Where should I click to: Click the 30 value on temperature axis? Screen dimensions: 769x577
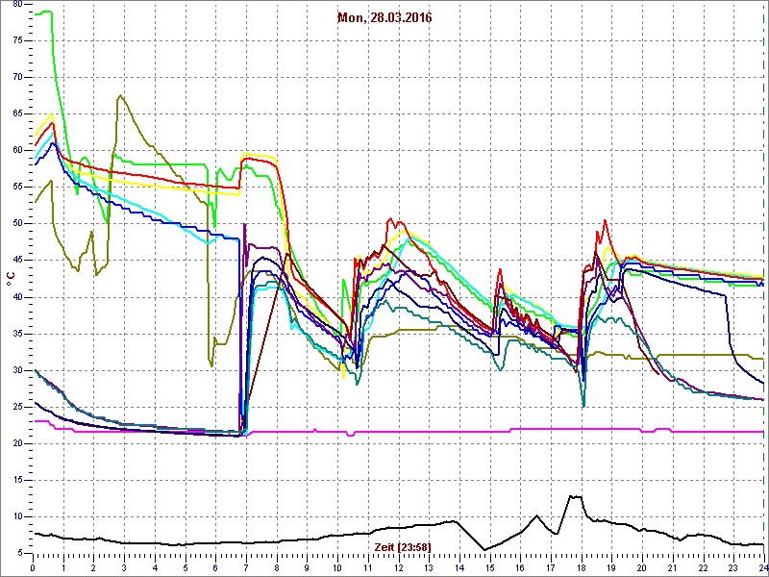pyautogui.click(x=17, y=370)
